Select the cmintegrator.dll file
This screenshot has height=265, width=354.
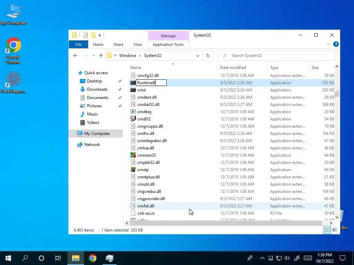point(152,141)
